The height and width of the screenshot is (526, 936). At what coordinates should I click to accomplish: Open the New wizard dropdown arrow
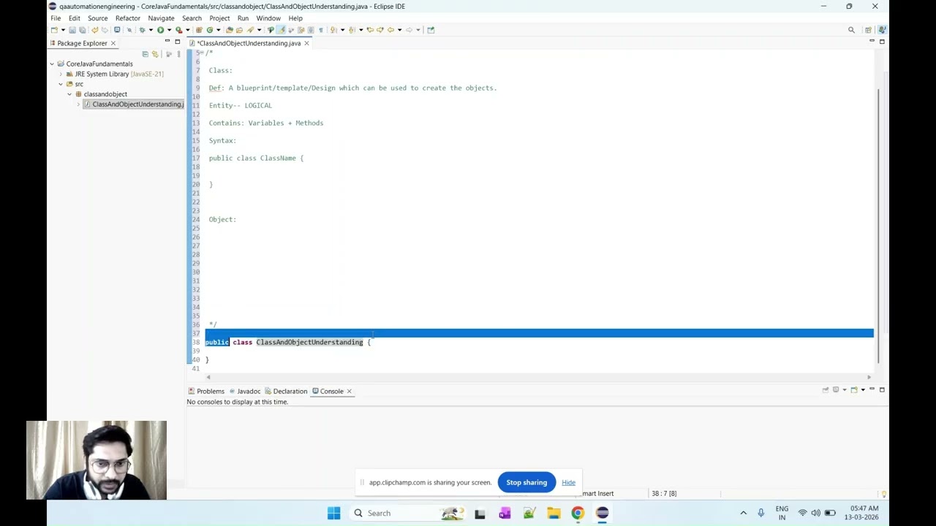pos(63,30)
